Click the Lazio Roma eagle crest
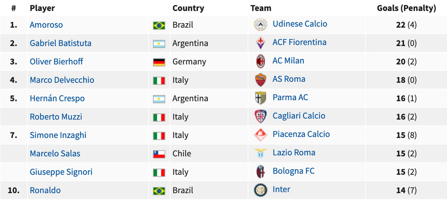 [261, 153]
